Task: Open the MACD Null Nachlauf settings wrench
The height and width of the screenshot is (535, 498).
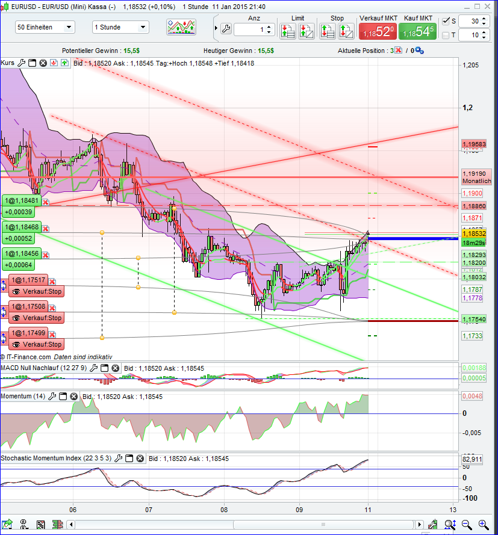Action: coord(94,368)
